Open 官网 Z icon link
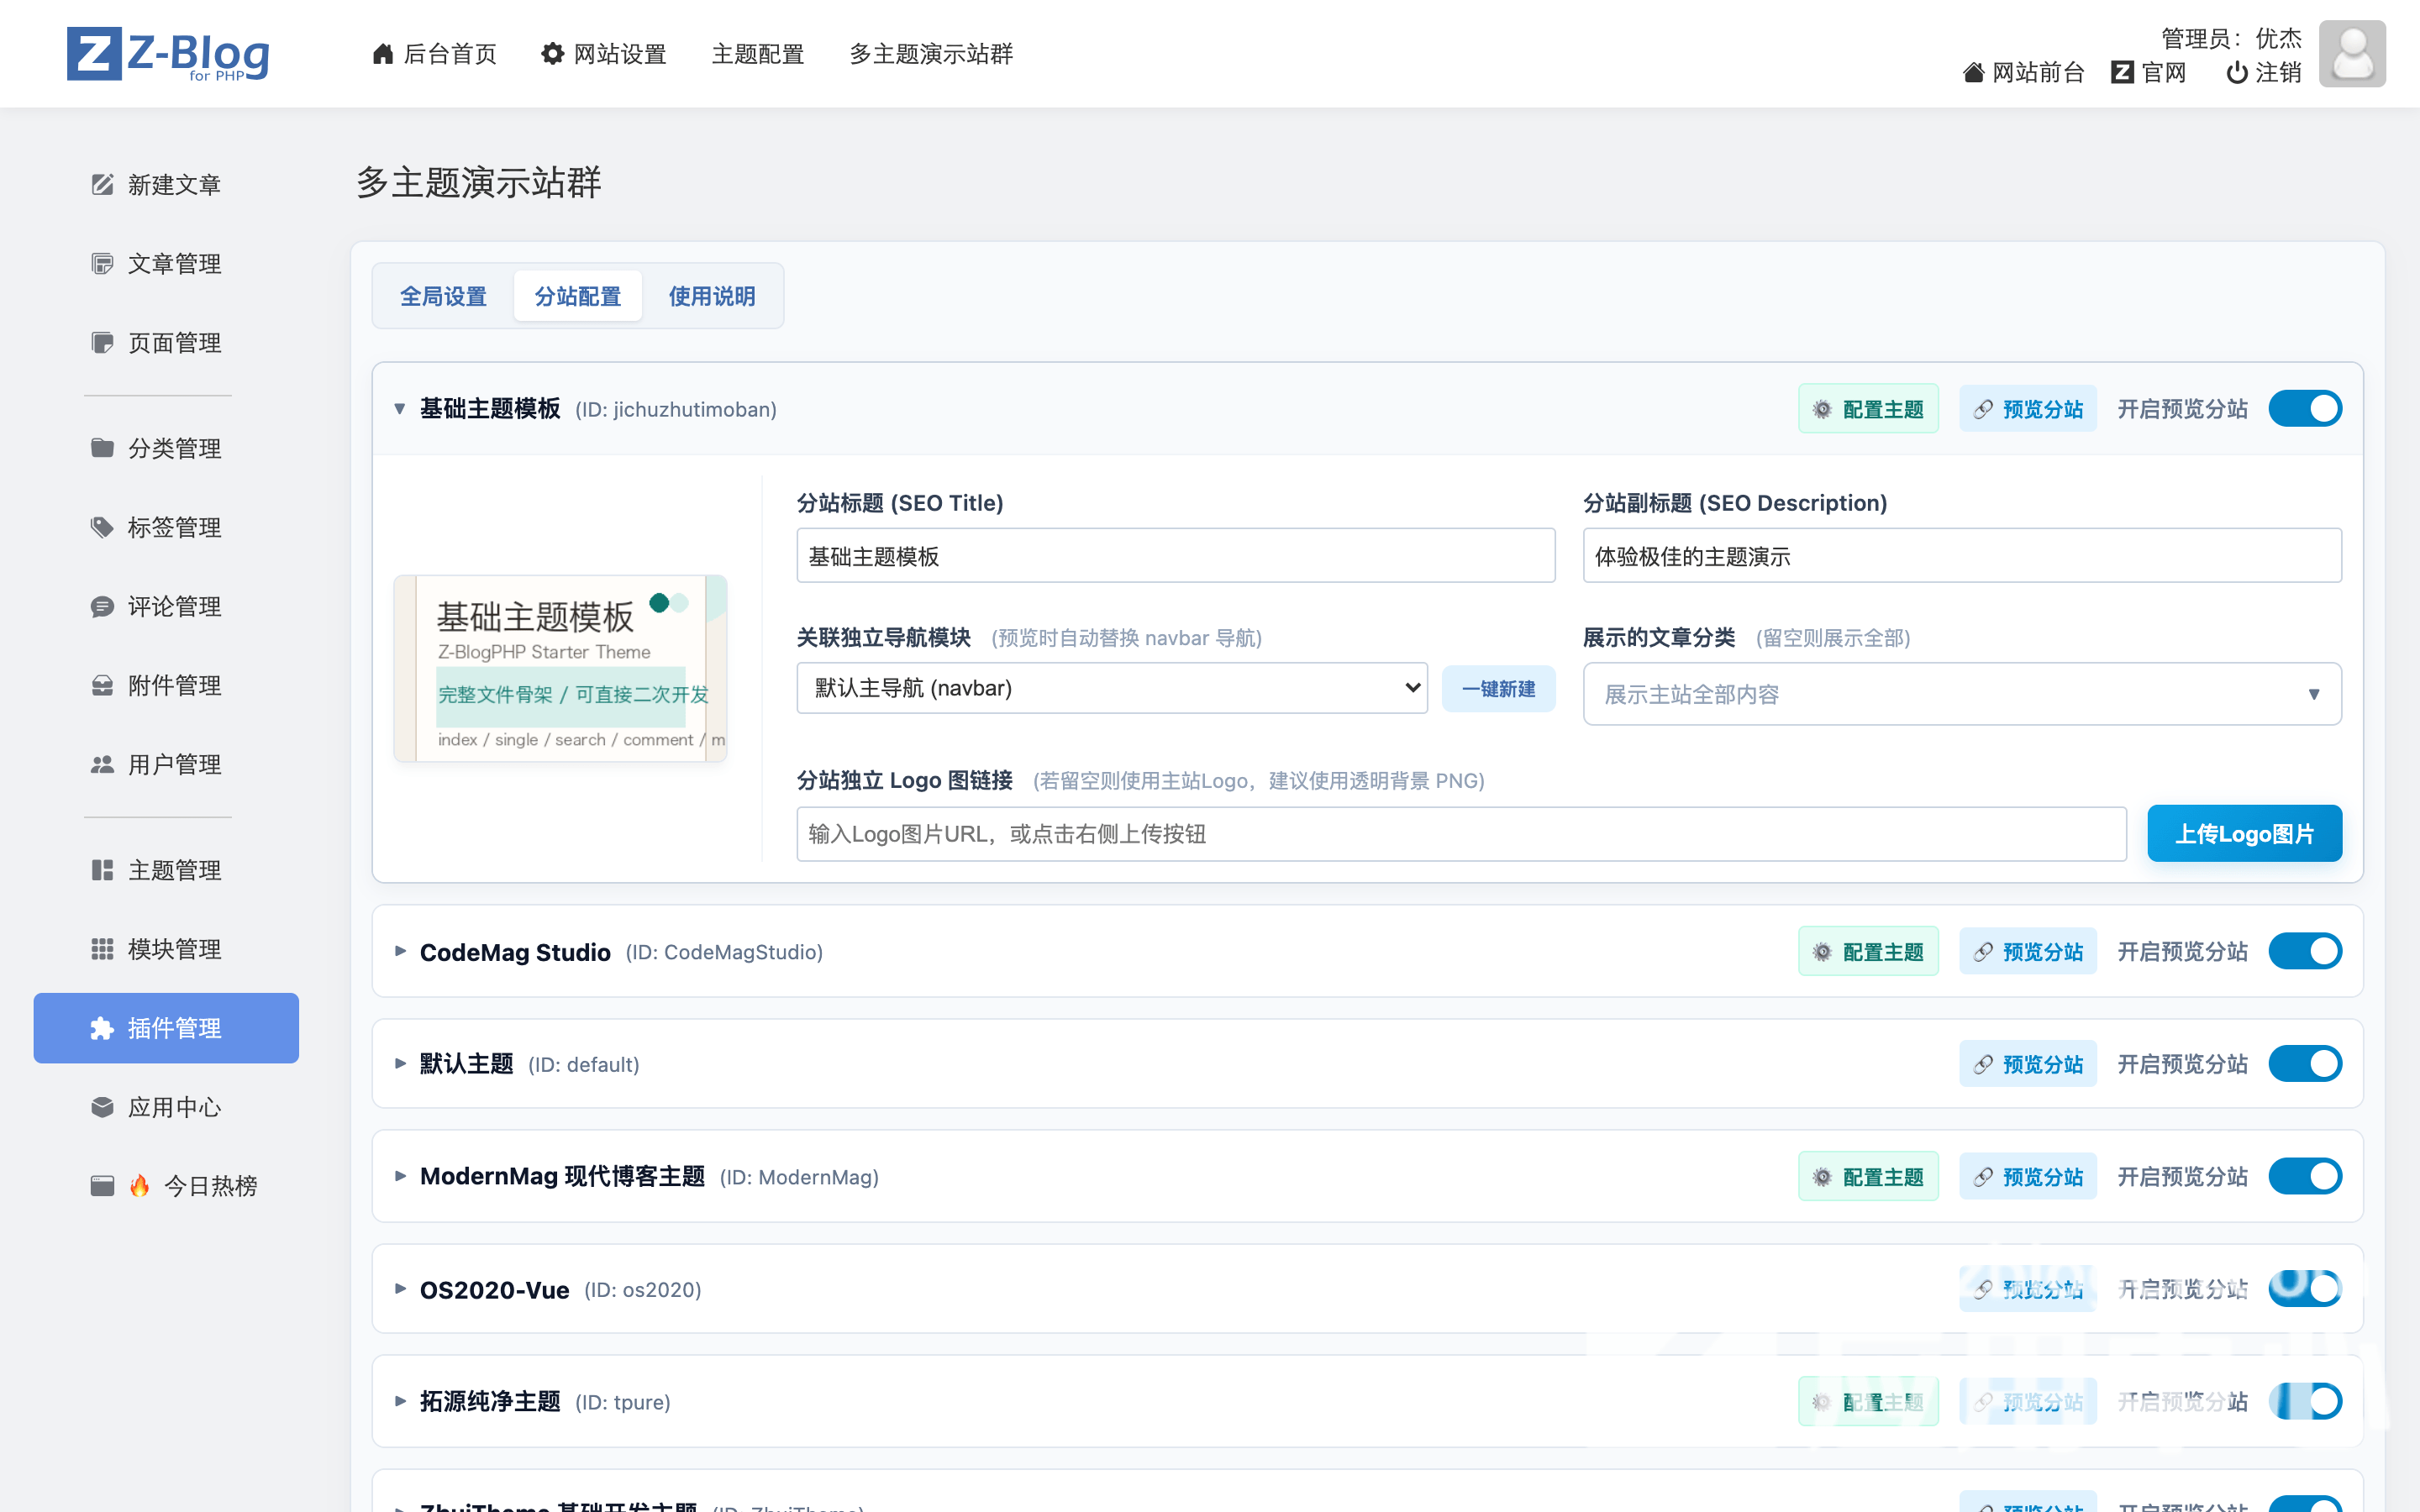 coord(2148,73)
